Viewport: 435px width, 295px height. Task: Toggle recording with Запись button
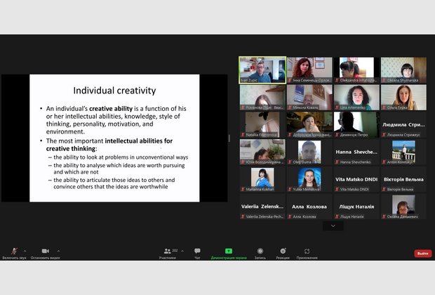point(260,251)
